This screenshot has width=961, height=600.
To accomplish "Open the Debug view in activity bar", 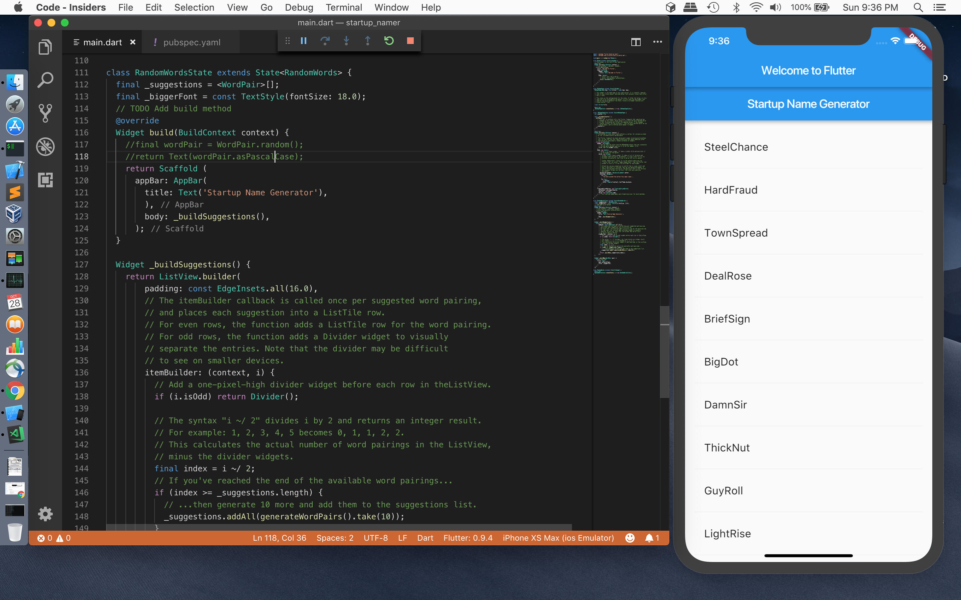I will pos(45,146).
